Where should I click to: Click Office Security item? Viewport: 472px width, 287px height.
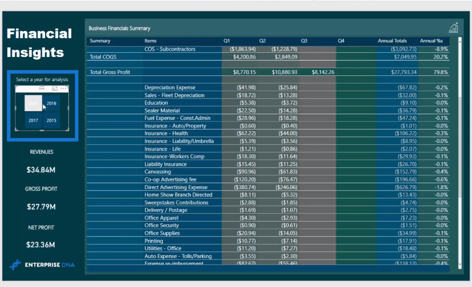pyautogui.click(x=161, y=225)
